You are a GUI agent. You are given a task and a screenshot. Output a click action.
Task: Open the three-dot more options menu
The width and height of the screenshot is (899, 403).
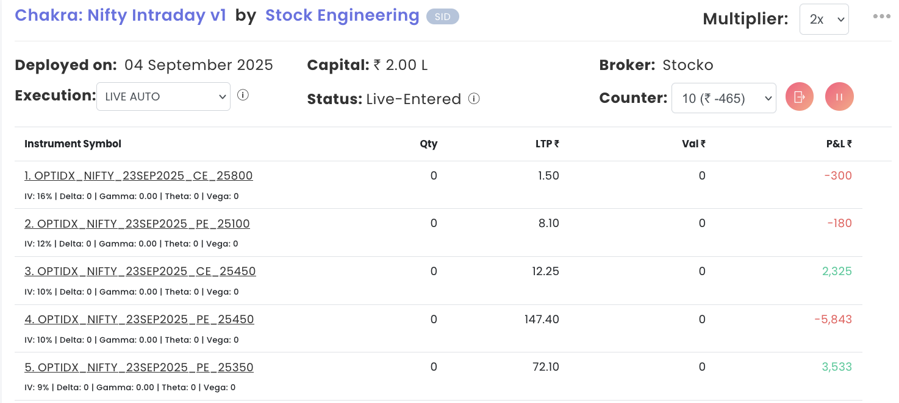point(881,16)
